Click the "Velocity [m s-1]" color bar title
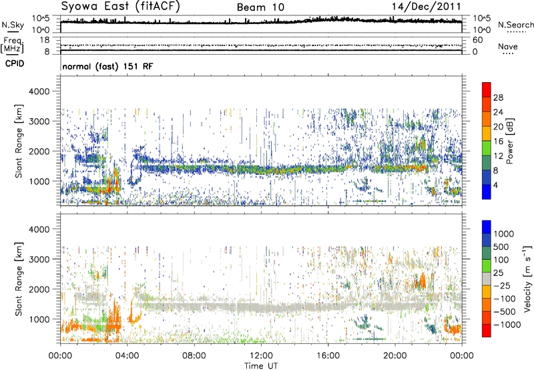Viewport: 534px width, 370px height. (527, 279)
